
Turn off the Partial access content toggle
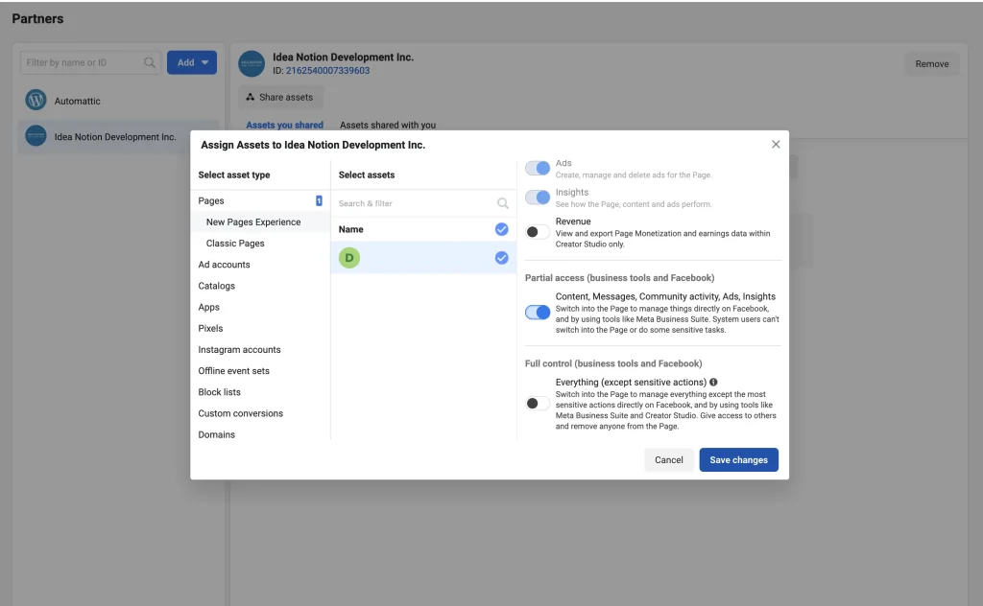click(538, 312)
